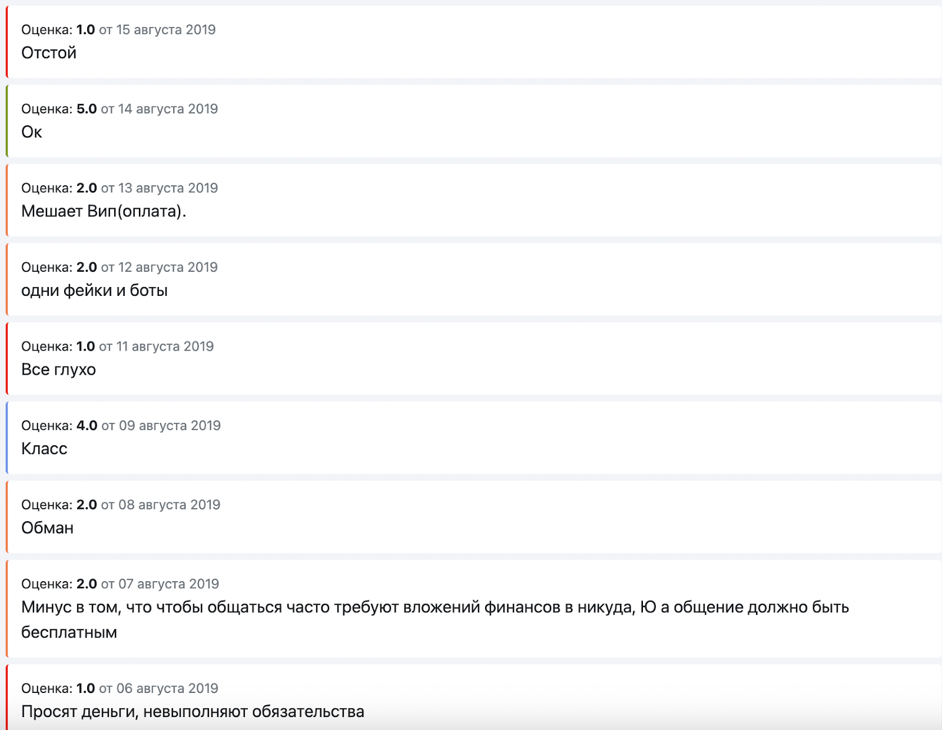
Task: Click the date "14 августа 2019"
Action: pos(168,109)
